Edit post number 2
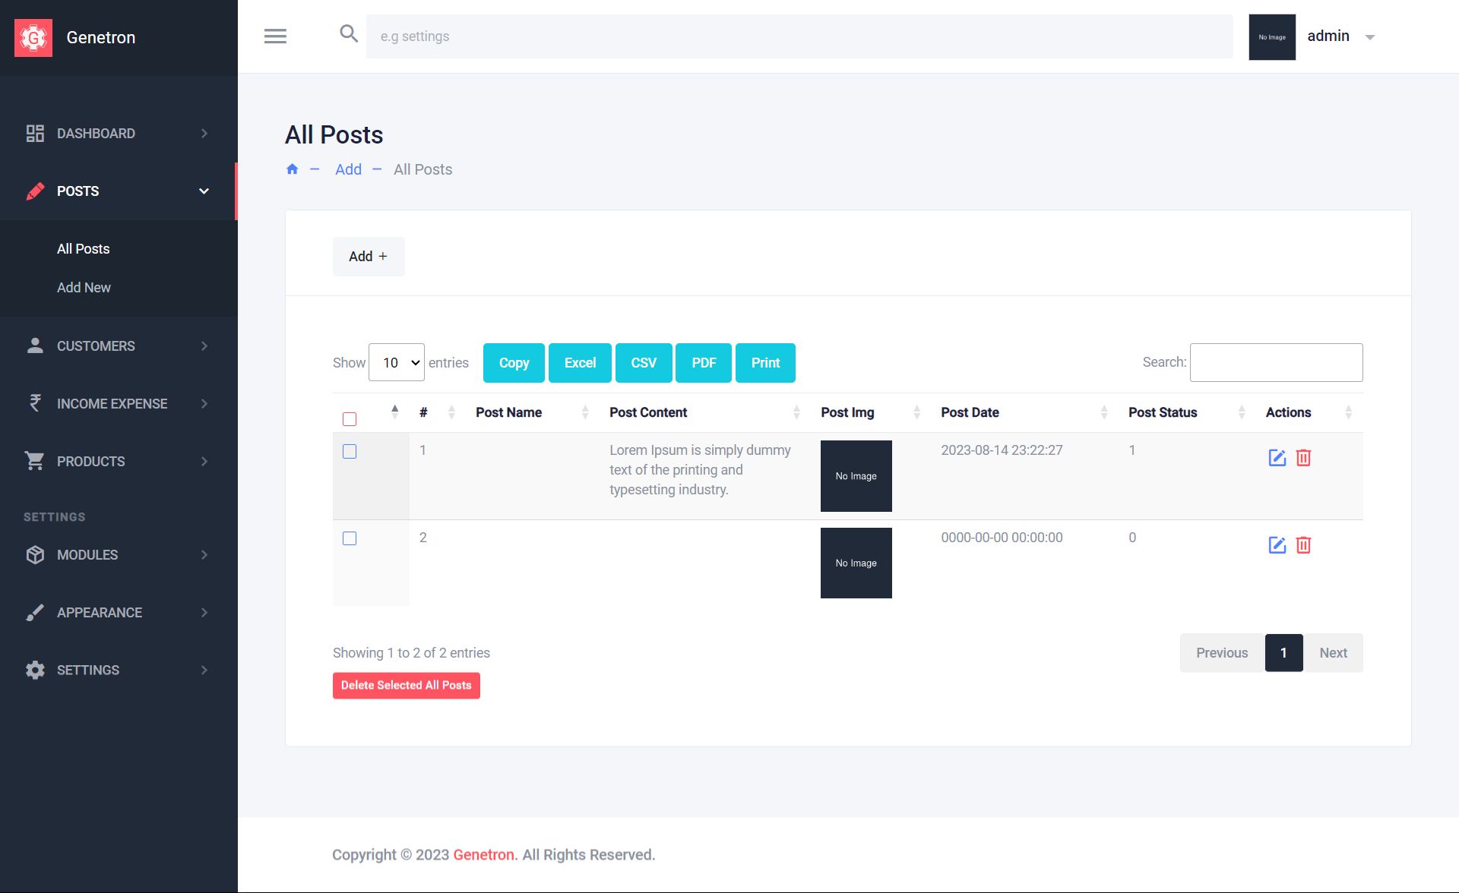 tap(1277, 545)
